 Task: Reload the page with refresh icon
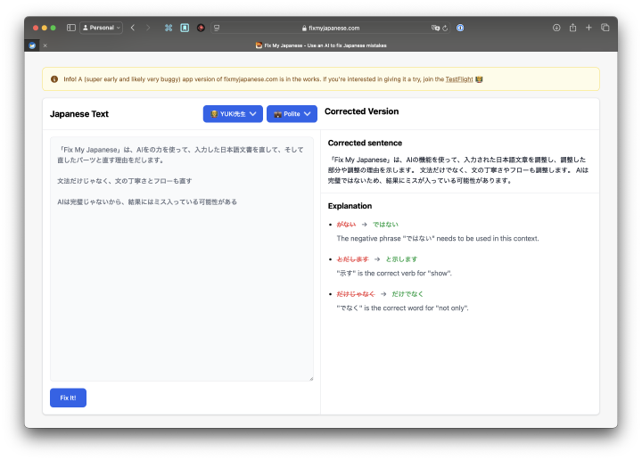point(445,28)
